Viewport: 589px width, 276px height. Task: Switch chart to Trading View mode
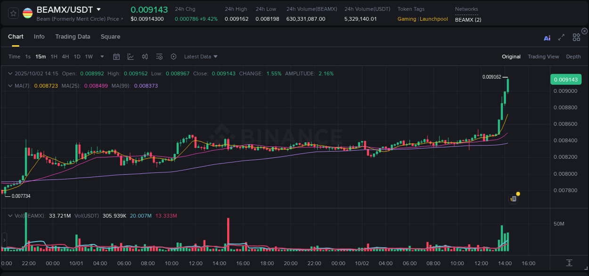coord(543,56)
